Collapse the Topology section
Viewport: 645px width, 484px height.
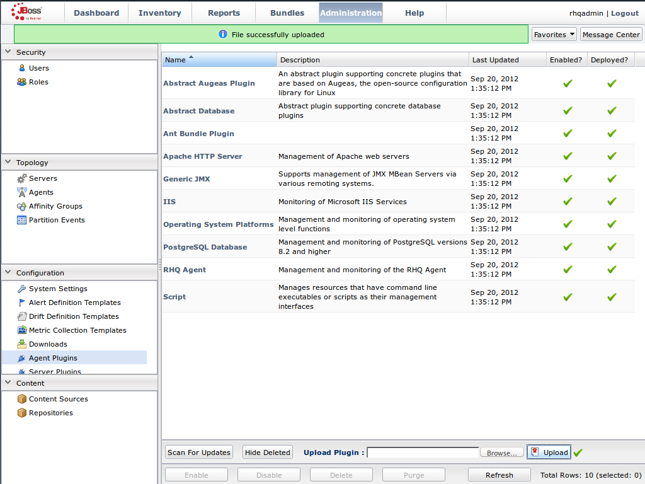pyautogui.click(x=7, y=162)
